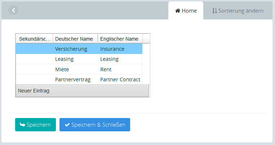Click the back arrow circle icon
Viewport: 275px width, 145px height.
pyautogui.click(x=13, y=10)
